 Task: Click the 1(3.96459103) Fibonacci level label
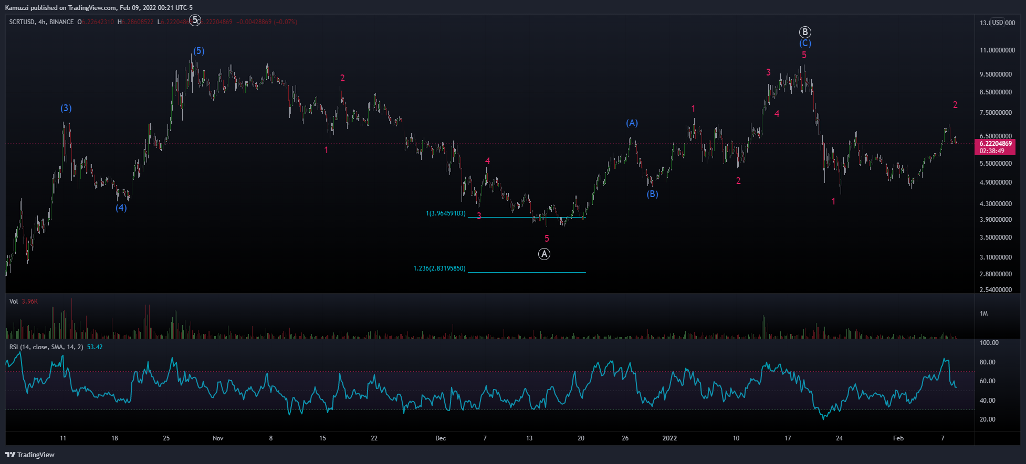pyautogui.click(x=446, y=213)
